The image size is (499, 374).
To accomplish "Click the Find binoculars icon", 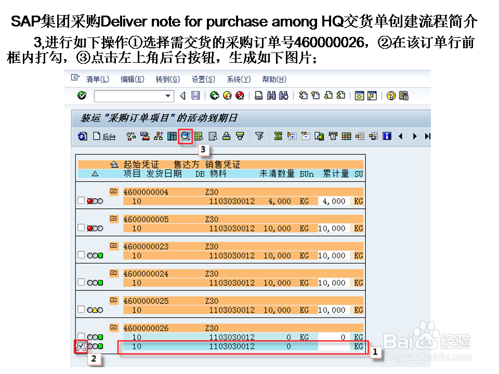I will point(271,96).
